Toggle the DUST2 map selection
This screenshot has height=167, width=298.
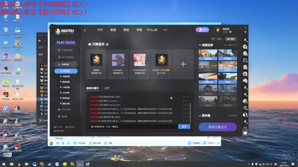tap(228, 66)
